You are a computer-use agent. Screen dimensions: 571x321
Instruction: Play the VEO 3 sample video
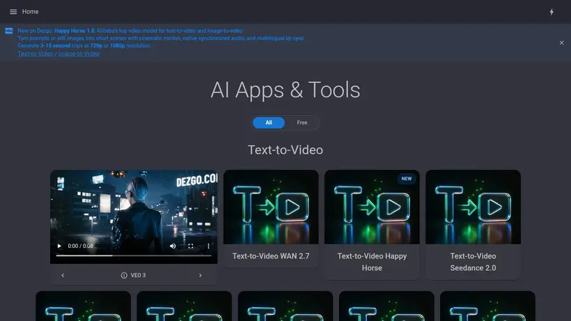coord(59,246)
